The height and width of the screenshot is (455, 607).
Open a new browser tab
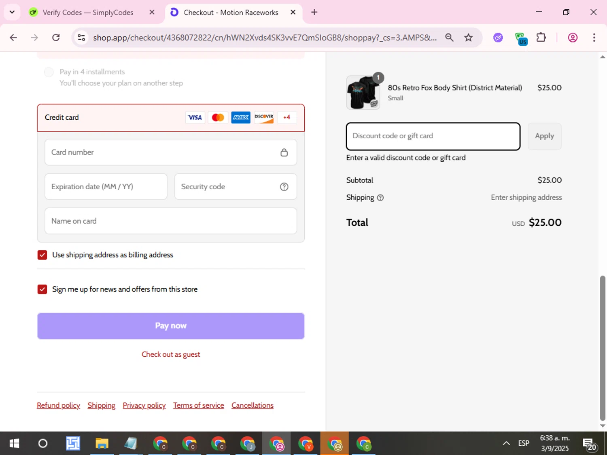tap(314, 12)
